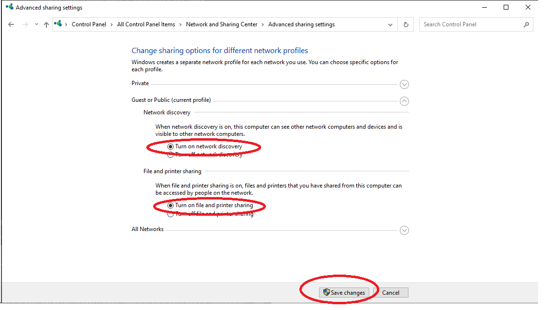Select Turn off network discovery

point(171,155)
